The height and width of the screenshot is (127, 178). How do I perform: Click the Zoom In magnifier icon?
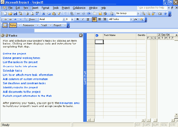[143, 13]
